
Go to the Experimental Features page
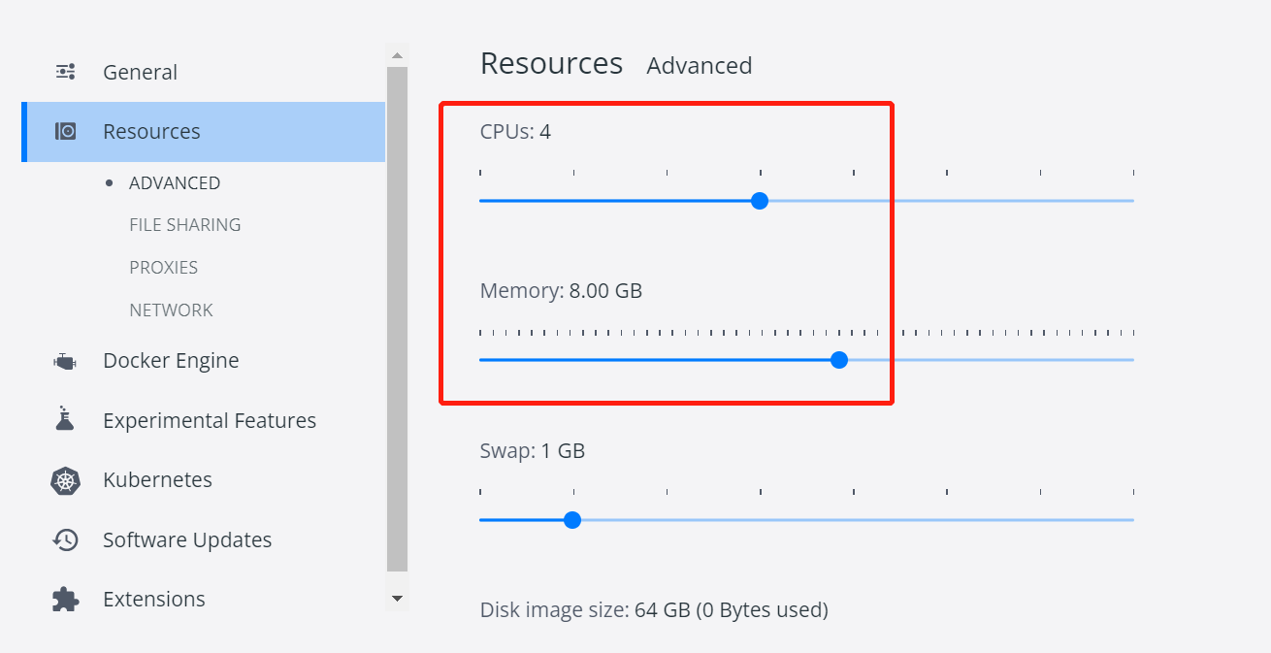coord(210,420)
